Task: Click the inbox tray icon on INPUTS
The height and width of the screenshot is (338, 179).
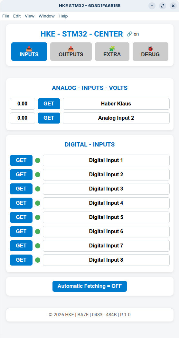Action: point(29,49)
